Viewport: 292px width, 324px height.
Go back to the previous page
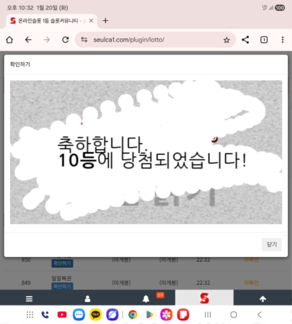pyautogui.click(x=28, y=40)
